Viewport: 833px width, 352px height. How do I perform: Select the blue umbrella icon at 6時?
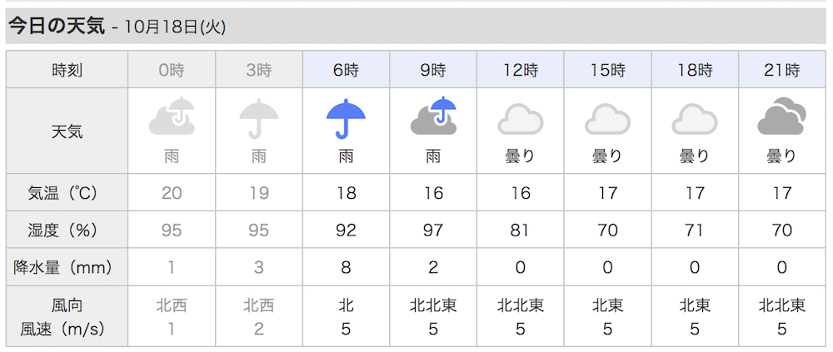(x=346, y=118)
